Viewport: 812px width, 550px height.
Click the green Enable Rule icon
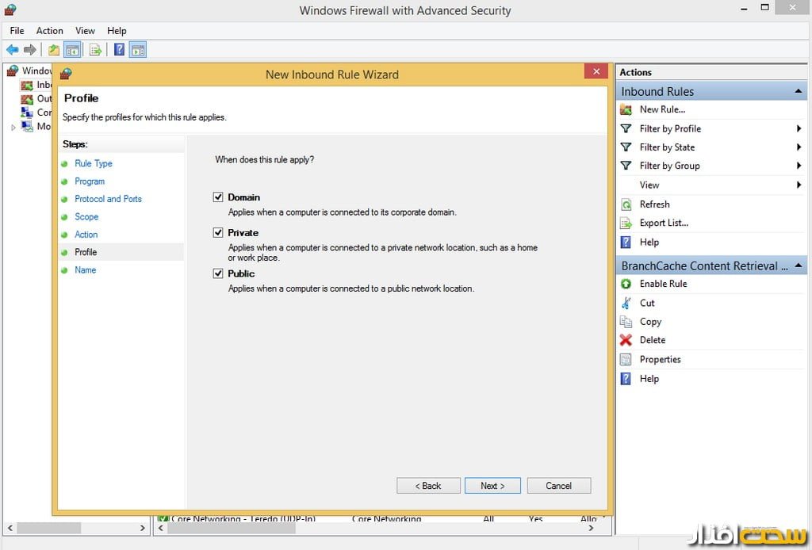coord(626,284)
